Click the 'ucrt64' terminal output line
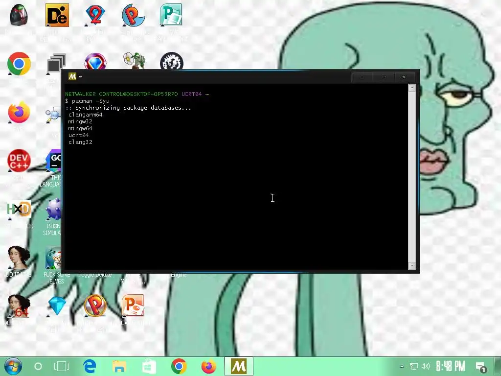The height and width of the screenshot is (376, 501). 79,135
